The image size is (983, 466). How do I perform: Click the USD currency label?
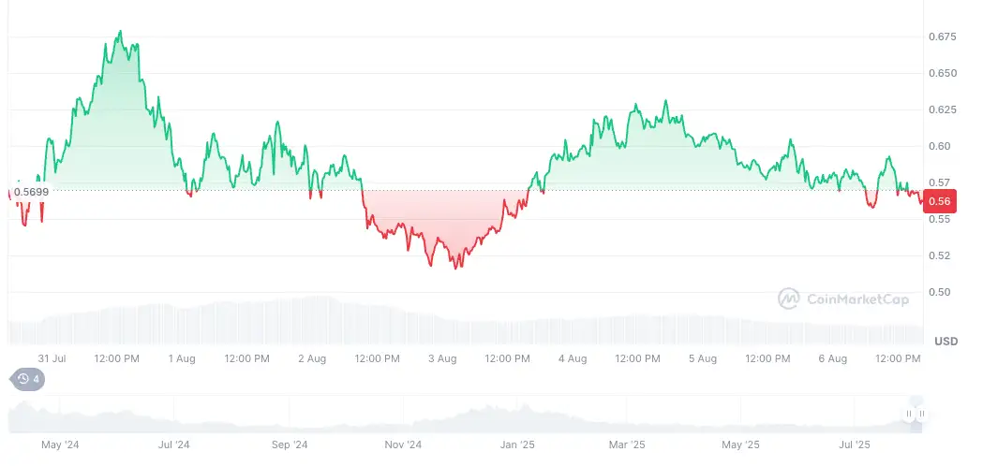pyautogui.click(x=946, y=342)
